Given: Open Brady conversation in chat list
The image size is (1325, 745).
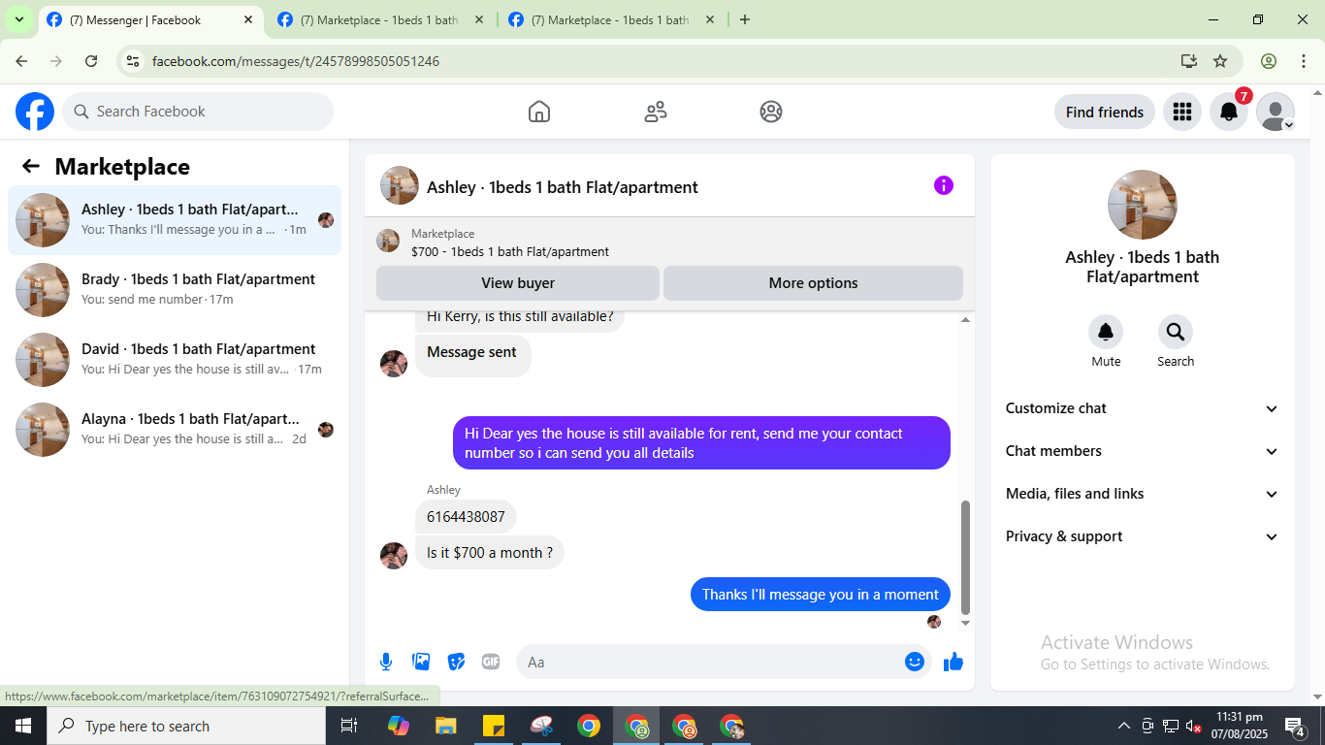Looking at the screenshot, I should point(175,290).
